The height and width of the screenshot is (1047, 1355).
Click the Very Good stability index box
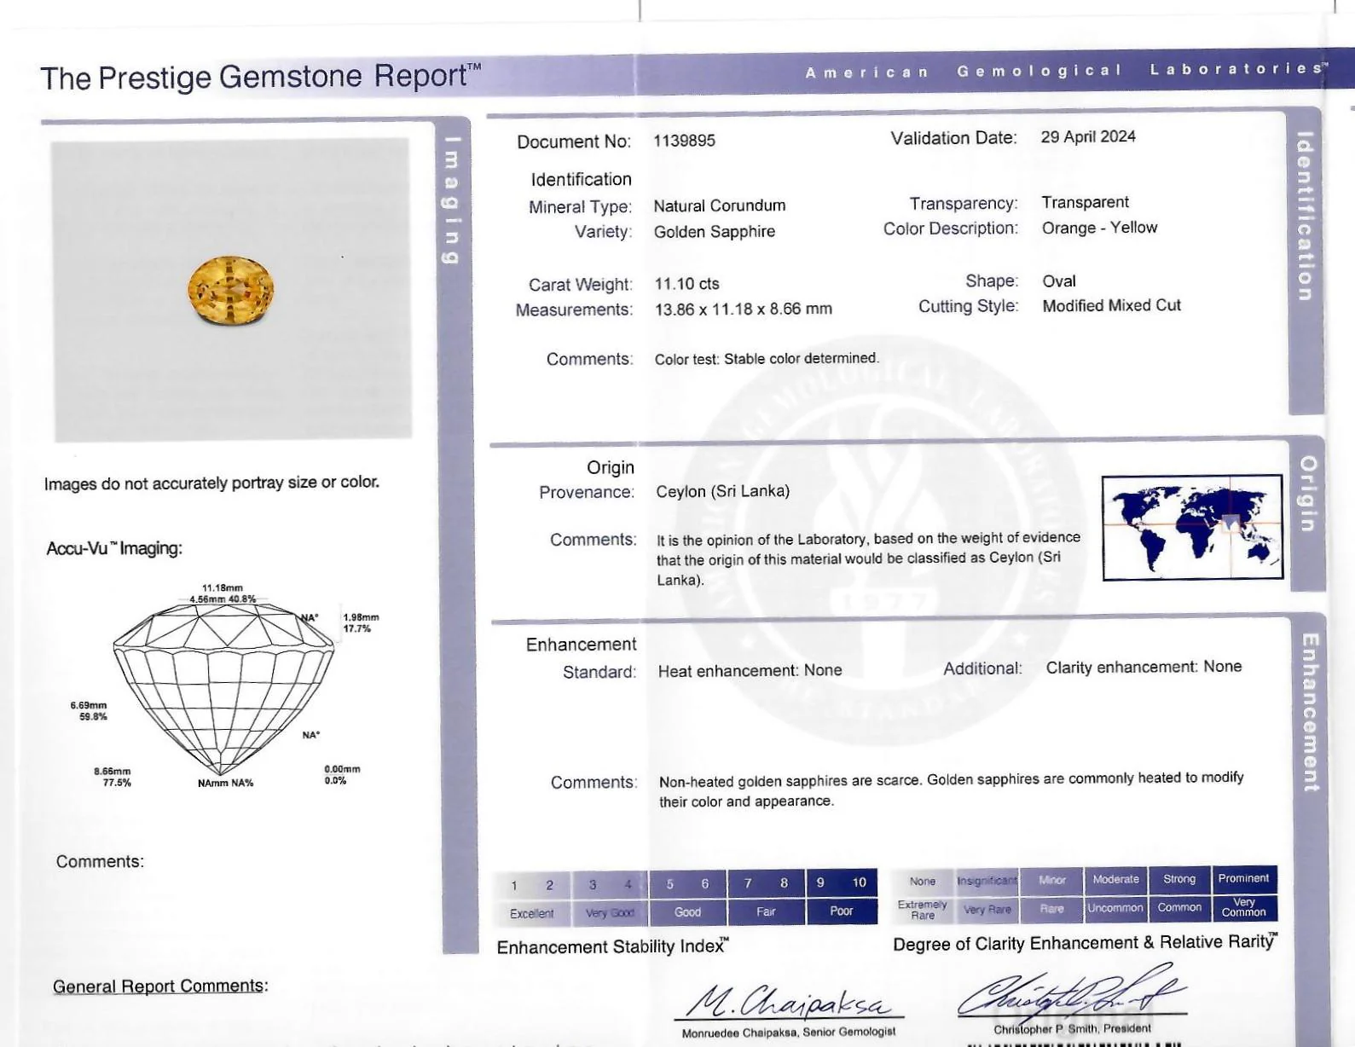click(610, 912)
